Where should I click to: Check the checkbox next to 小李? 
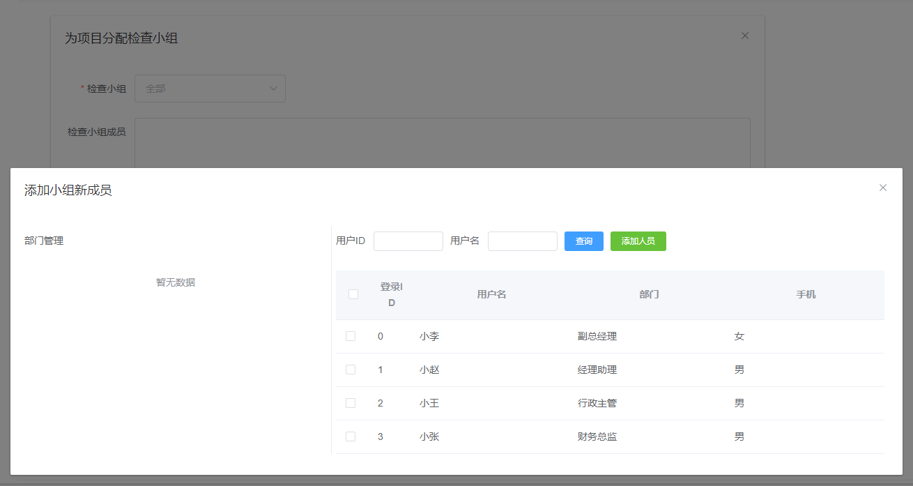click(351, 335)
